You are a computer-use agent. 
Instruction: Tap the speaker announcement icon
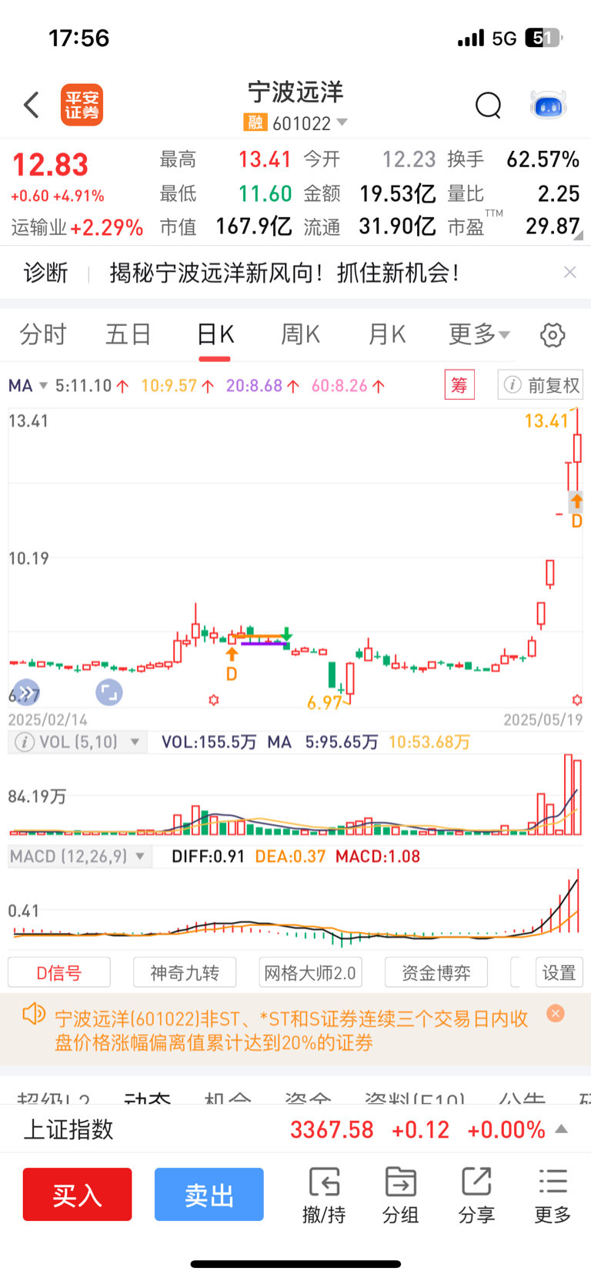(x=34, y=1014)
